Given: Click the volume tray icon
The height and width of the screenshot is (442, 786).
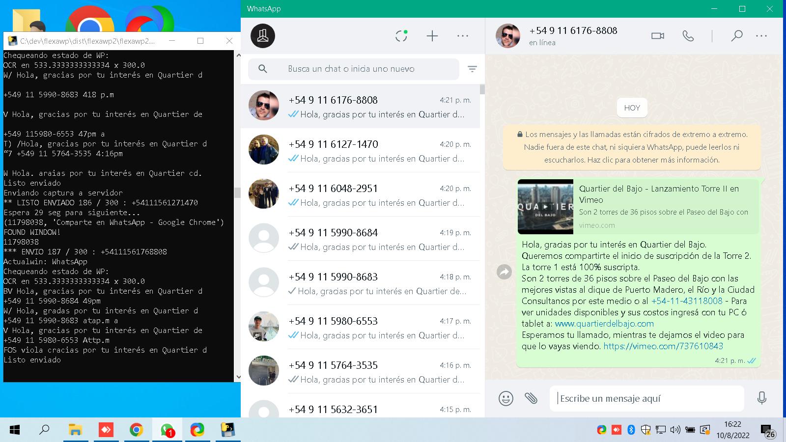Looking at the screenshot, I should coord(675,430).
